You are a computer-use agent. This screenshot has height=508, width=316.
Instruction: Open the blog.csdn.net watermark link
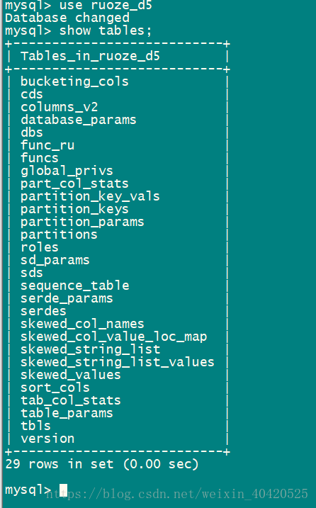coord(177,494)
